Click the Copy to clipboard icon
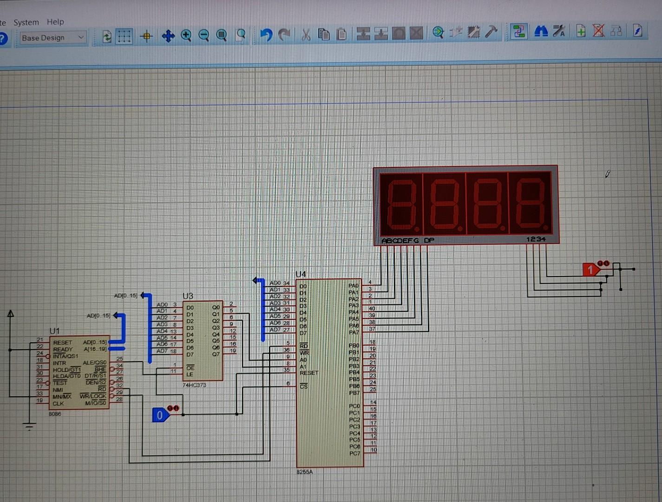662x502 pixels. point(324,34)
